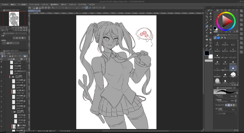
Task: Select the Auto select magic wand tool
Action: pyautogui.click(x=210, y=20)
